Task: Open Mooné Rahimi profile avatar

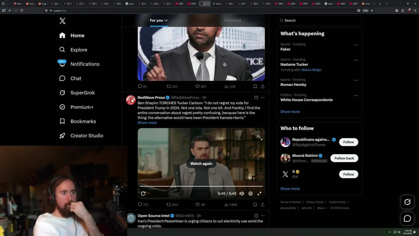Action: tap(285, 158)
